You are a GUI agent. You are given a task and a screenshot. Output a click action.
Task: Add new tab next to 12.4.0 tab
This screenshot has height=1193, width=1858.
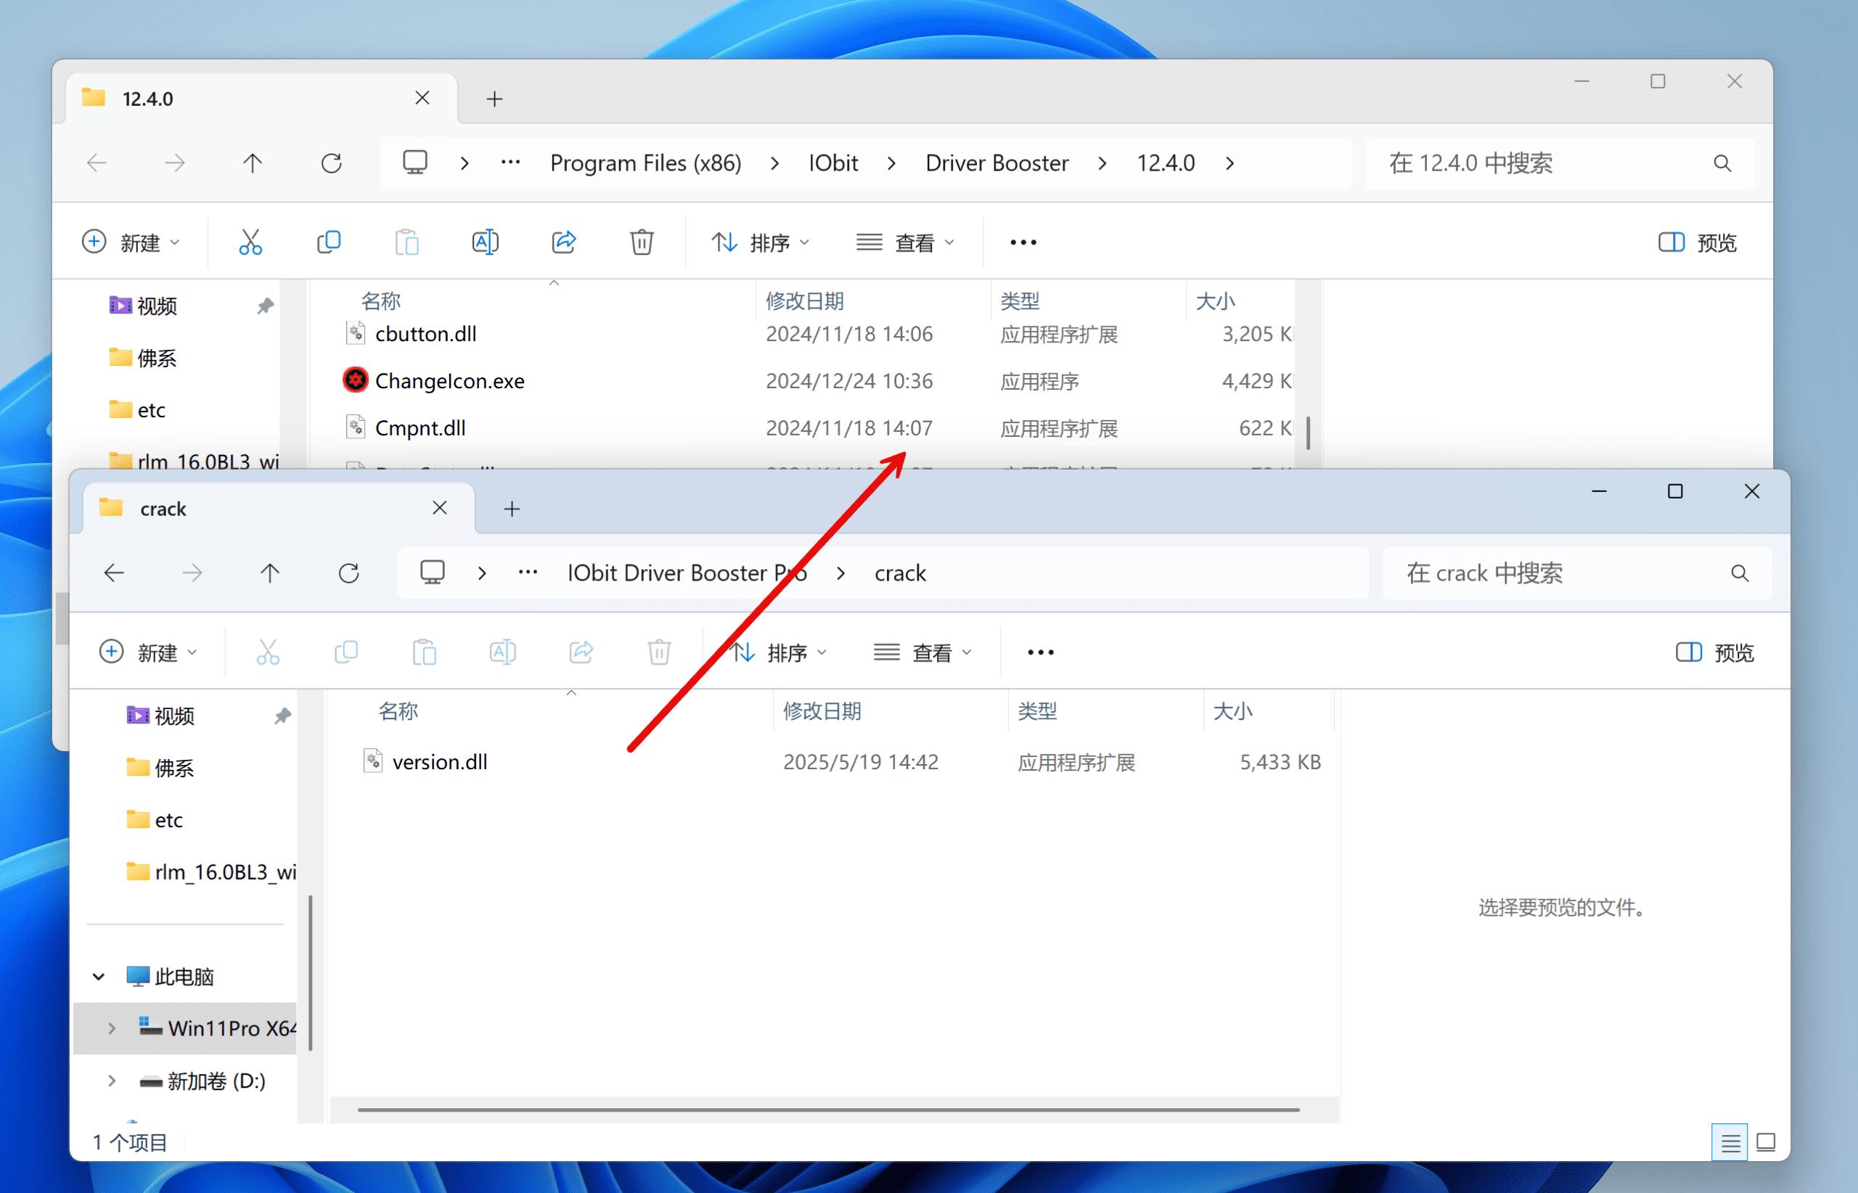[494, 99]
